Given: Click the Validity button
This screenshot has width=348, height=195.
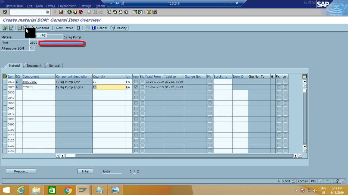Looking at the screenshot, I should point(119,28).
